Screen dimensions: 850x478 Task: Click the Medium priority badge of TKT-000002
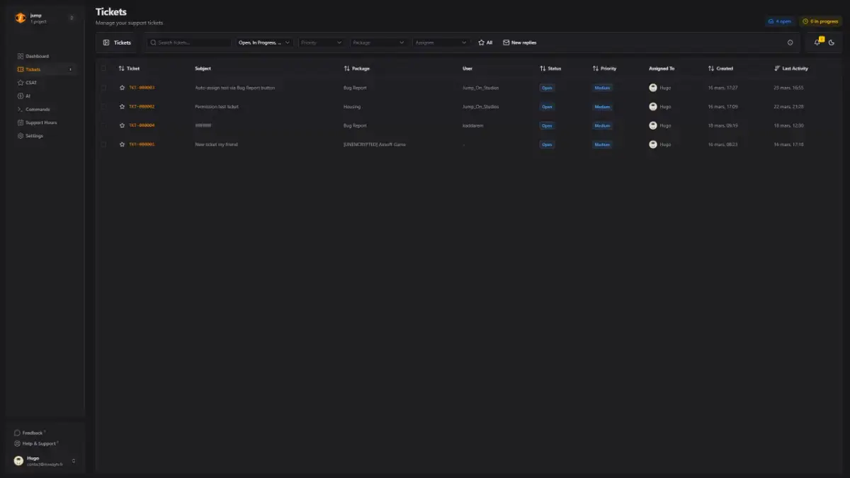[602, 106]
